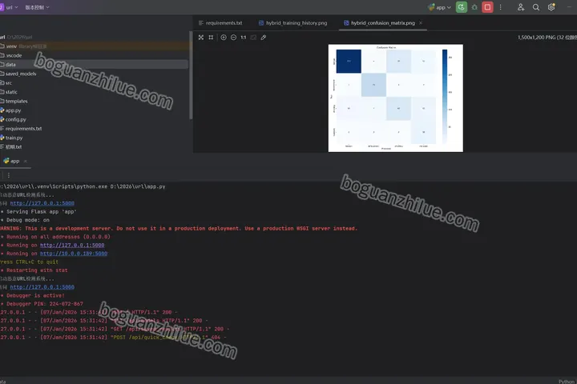Open the http://10.0.0.189:5000 link
This screenshot has height=384, width=577.
click(74, 254)
